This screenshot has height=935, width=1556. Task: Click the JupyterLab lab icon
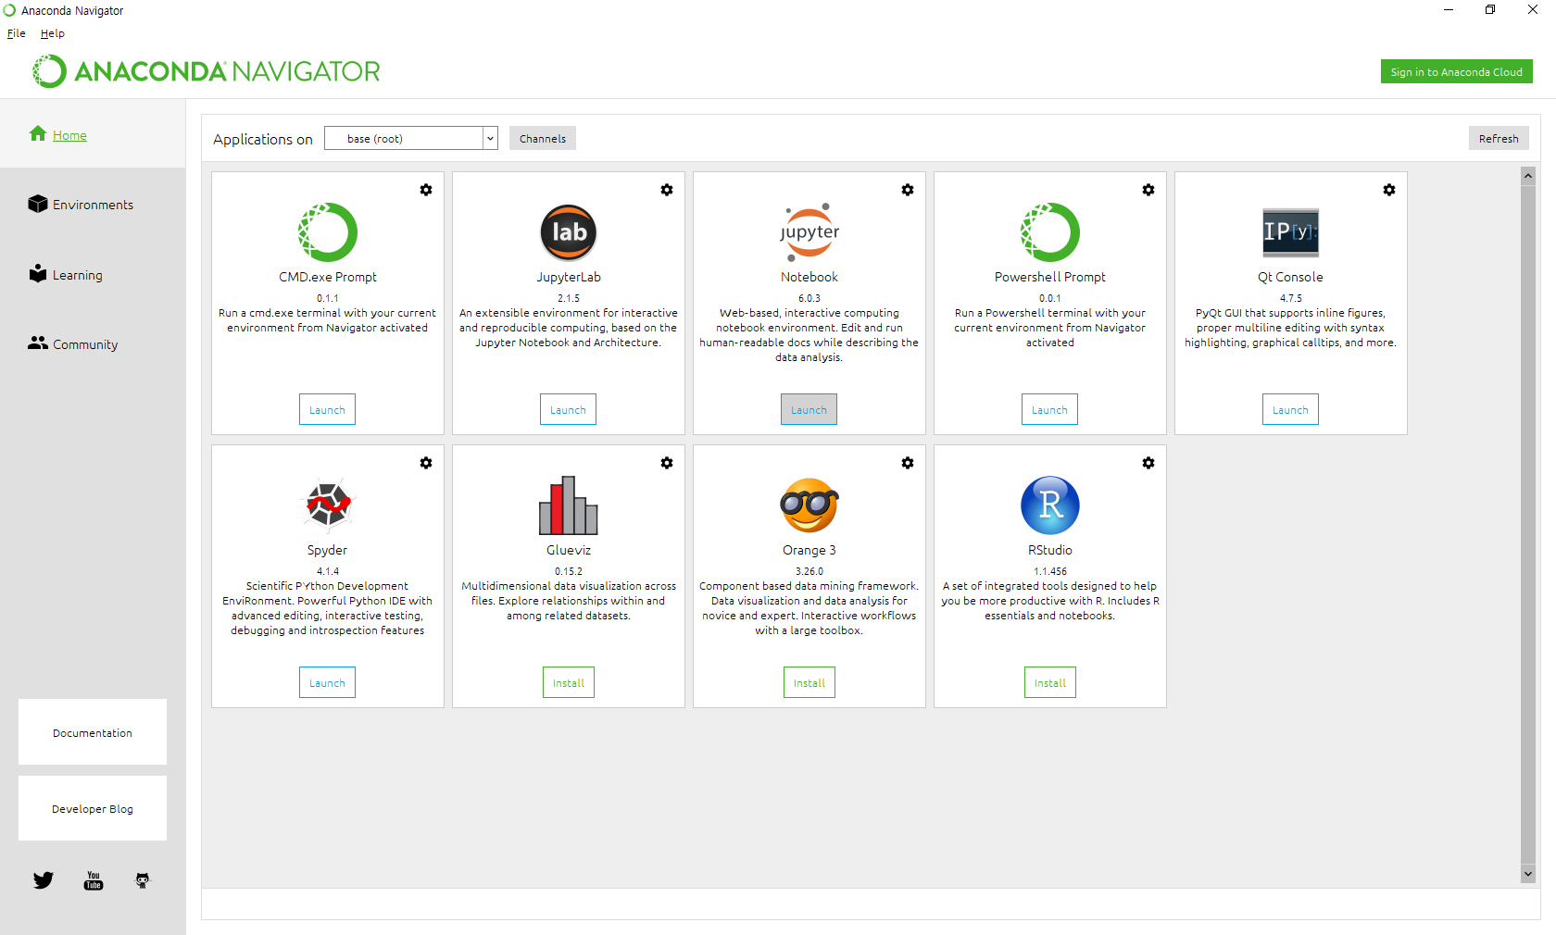[x=569, y=232]
